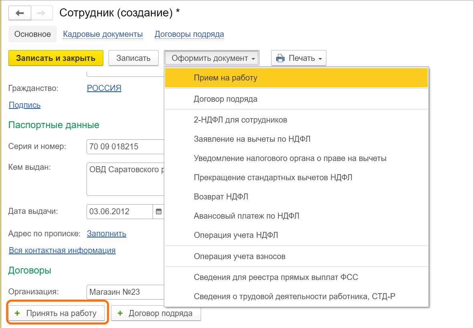Viewport: 473px width, 328px height.
Task: Go back with the left arrow button
Action: pos(20,13)
